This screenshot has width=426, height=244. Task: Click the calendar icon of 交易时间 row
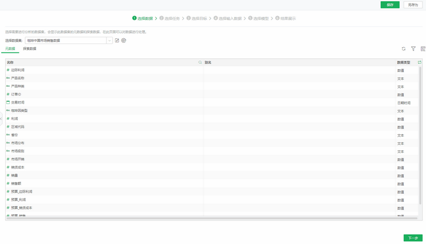click(8, 103)
